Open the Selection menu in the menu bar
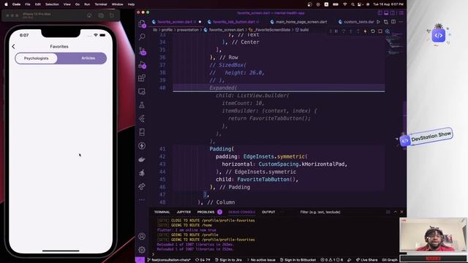This screenshot has height=263, width=468. 52,4
